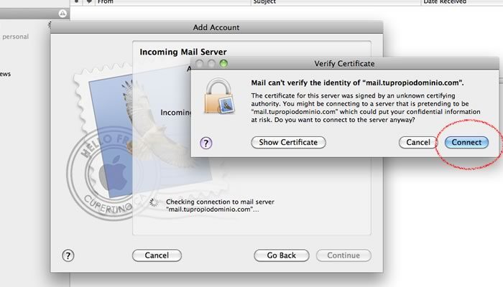Image resolution: width=503 pixels, height=287 pixels.
Task: Cancel the Add Account window
Action: click(x=157, y=255)
